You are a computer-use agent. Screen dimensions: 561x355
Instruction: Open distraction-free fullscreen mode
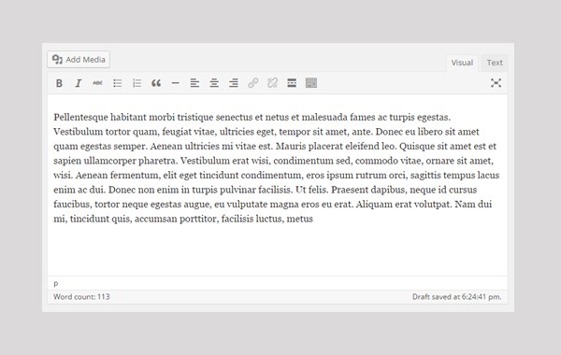point(496,83)
